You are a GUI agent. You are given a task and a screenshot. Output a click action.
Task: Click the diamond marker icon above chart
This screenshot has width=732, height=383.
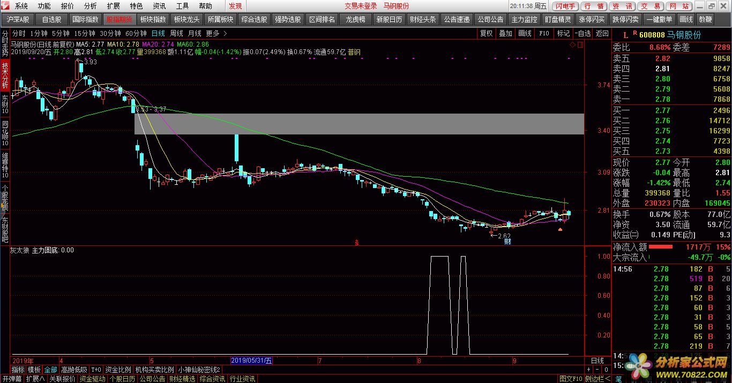[573, 46]
